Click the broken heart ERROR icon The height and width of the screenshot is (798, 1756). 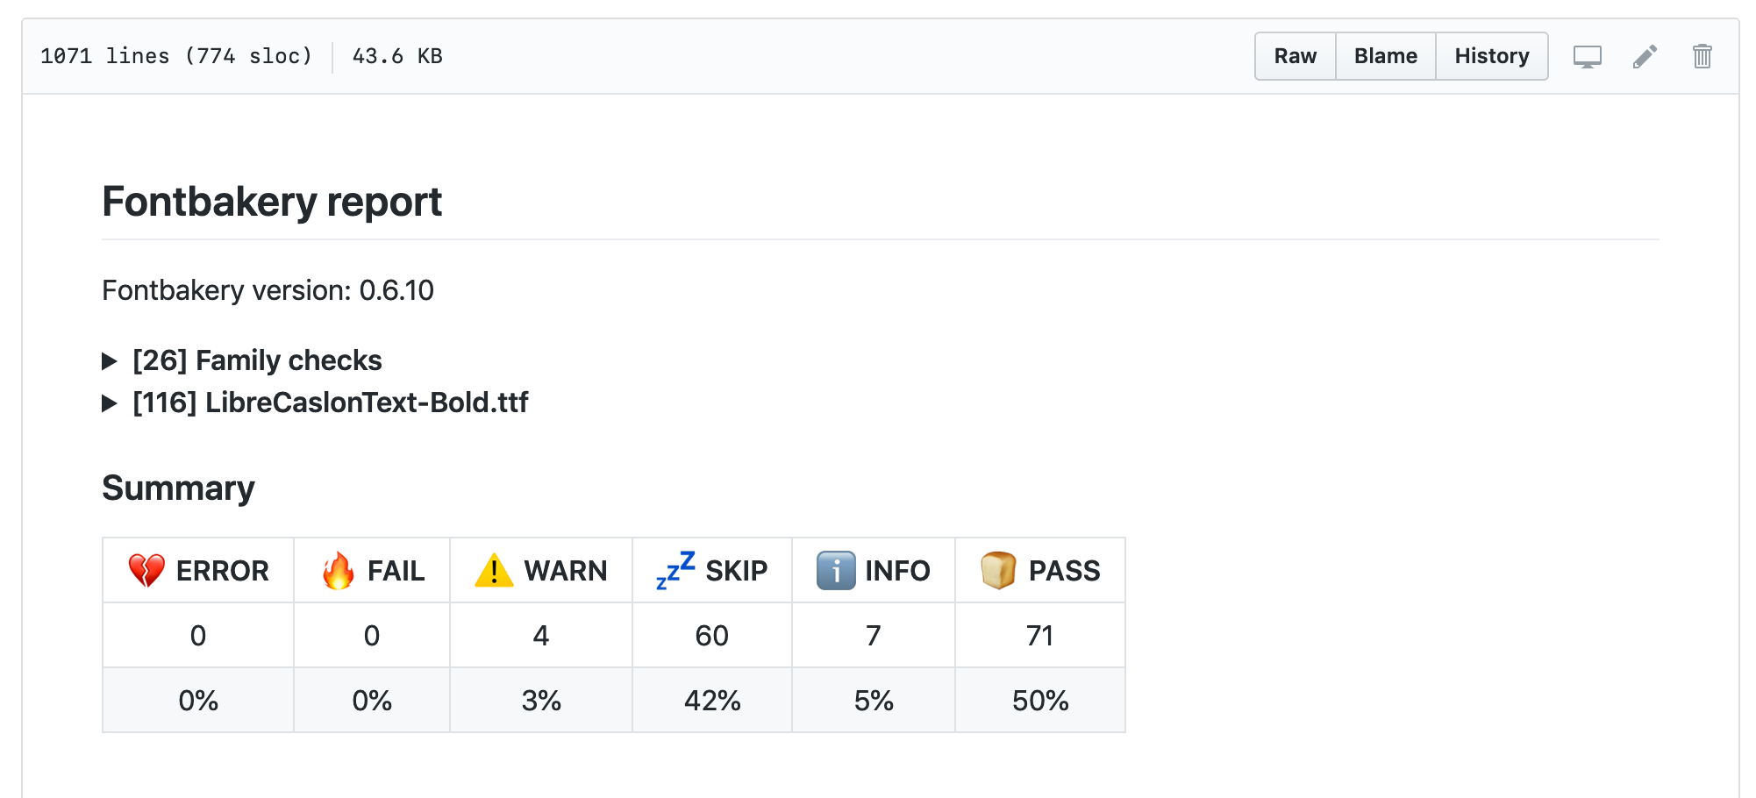(147, 570)
